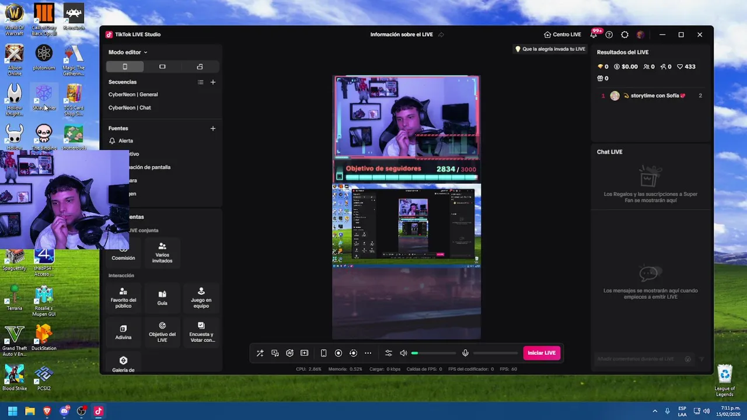Open the audio mixer settings icon
Image resolution: width=747 pixels, height=420 pixels.
click(x=389, y=353)
